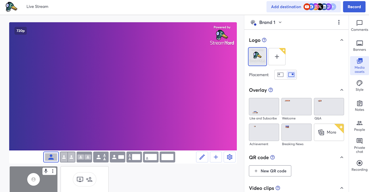Click New QR code button

tap(270, 171)
